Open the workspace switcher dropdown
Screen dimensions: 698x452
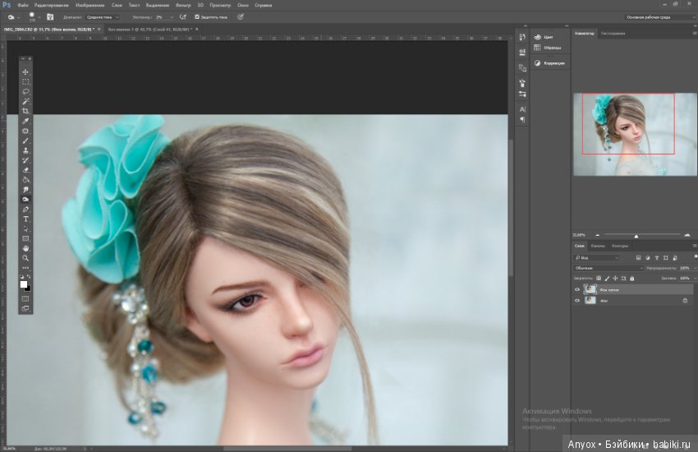click(x=660, y=17)
